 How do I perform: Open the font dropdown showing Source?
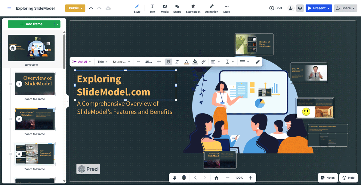click(x=121, y=62)
